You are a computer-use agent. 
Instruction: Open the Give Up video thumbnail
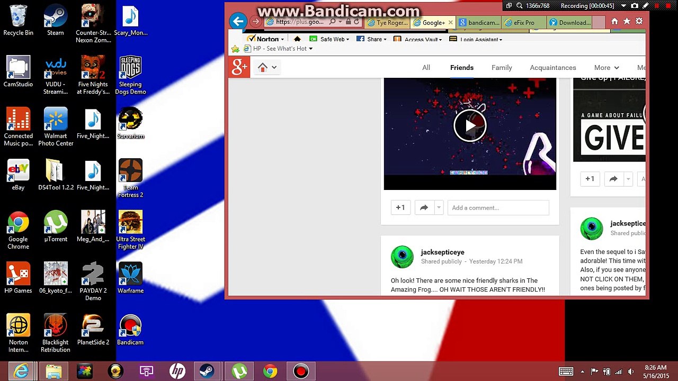coord(609,120)
